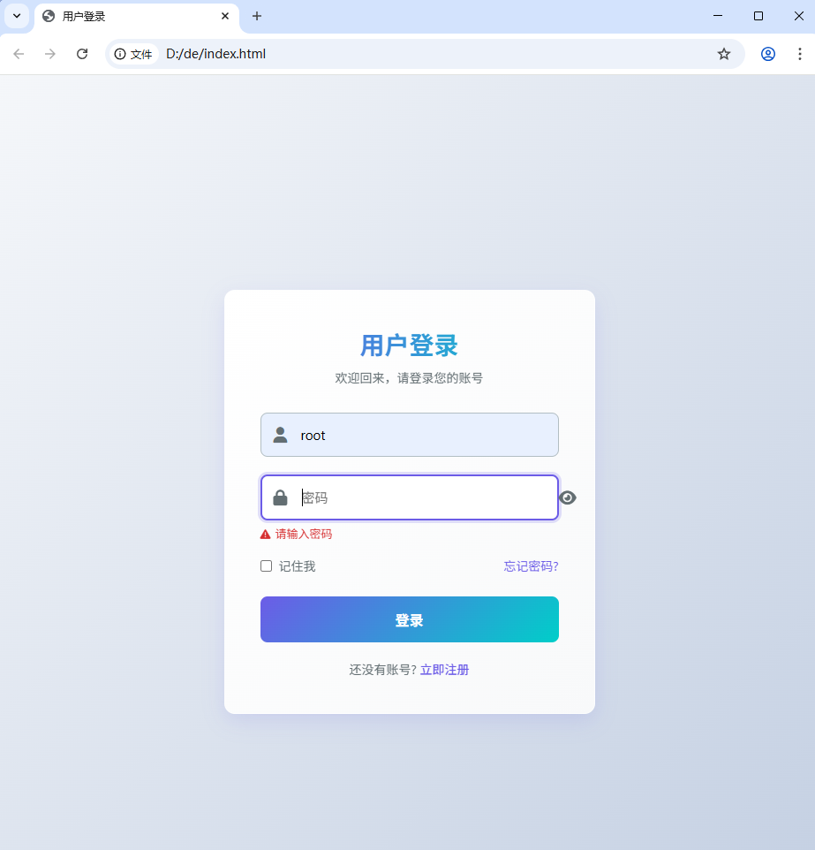815x850 pixels.
Task: Select the username field containing root
Action: coord(409,435)
